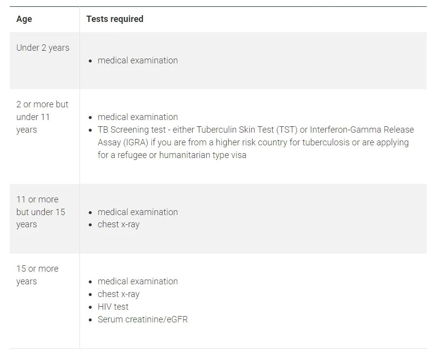Select the "2 or more but under 11 years" cell
Image resolution: width=436 pixels, height=357 pixels.
coord(42,117)
